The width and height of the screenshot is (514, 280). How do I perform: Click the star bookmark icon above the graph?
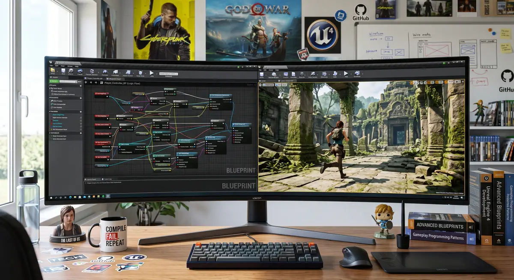(x=86, y=82)
